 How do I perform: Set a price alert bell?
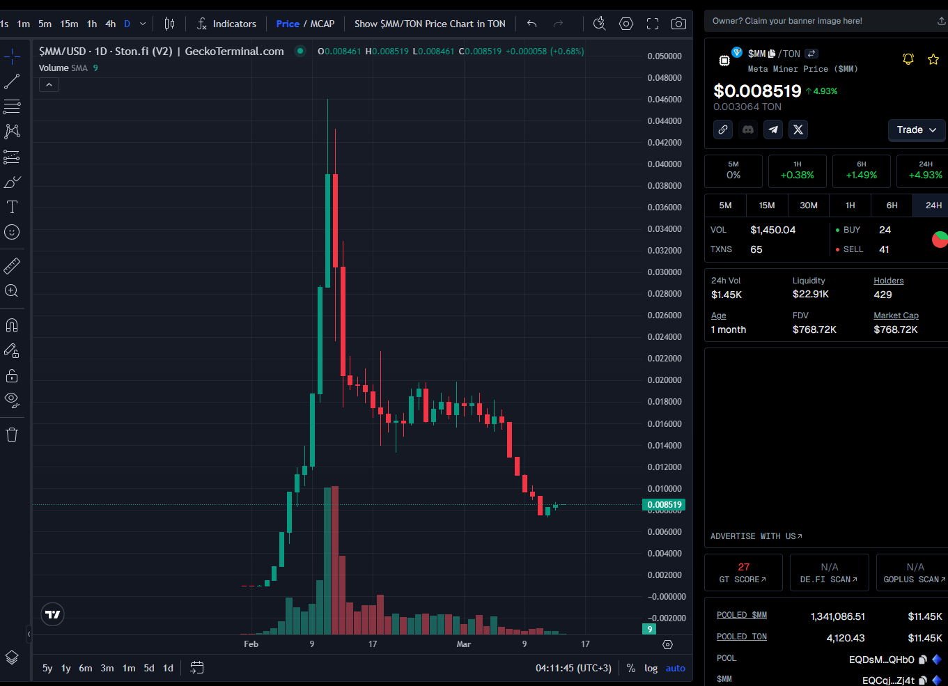tap(908, 59)
